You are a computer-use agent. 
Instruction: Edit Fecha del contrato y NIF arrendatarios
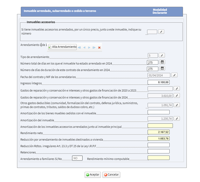point(174,75)
